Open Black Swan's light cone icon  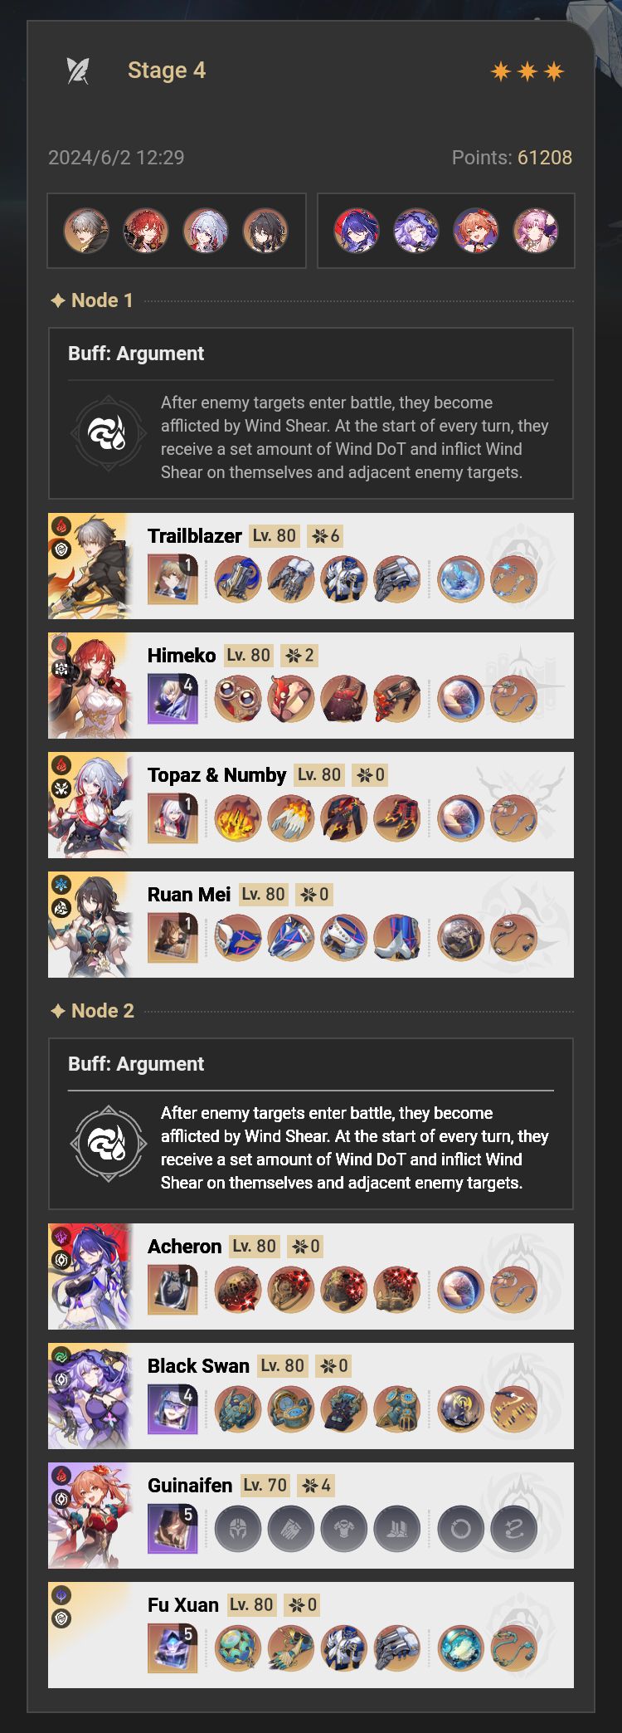pos(173,1408)
